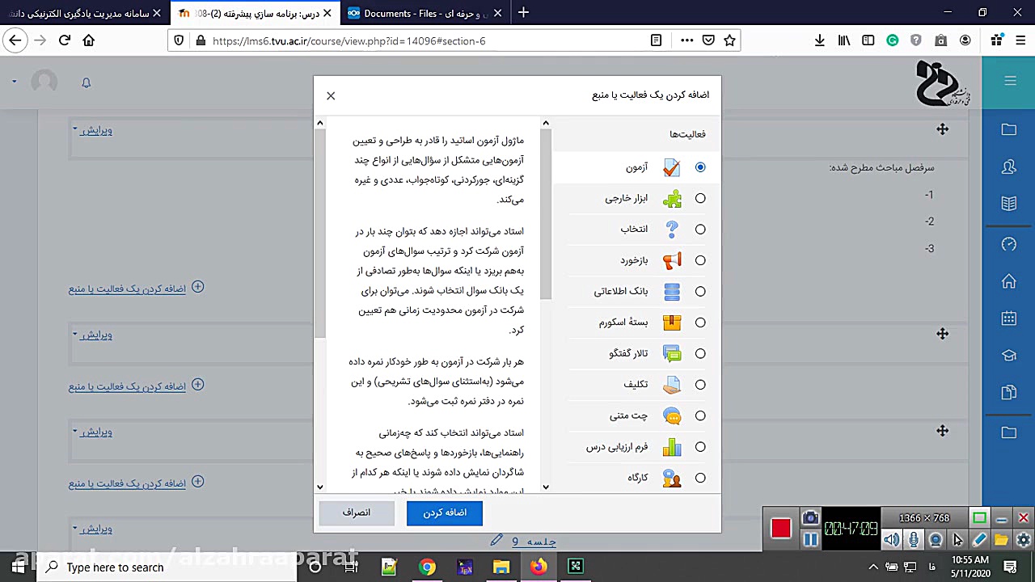Adjust the screen recorder volume control
This screenshot has width=1035, height=582.
point(893,539)
